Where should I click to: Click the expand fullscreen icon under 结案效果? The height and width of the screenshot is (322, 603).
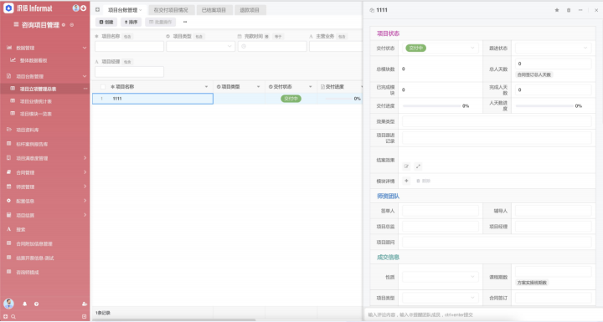click(x=418, y=166)
